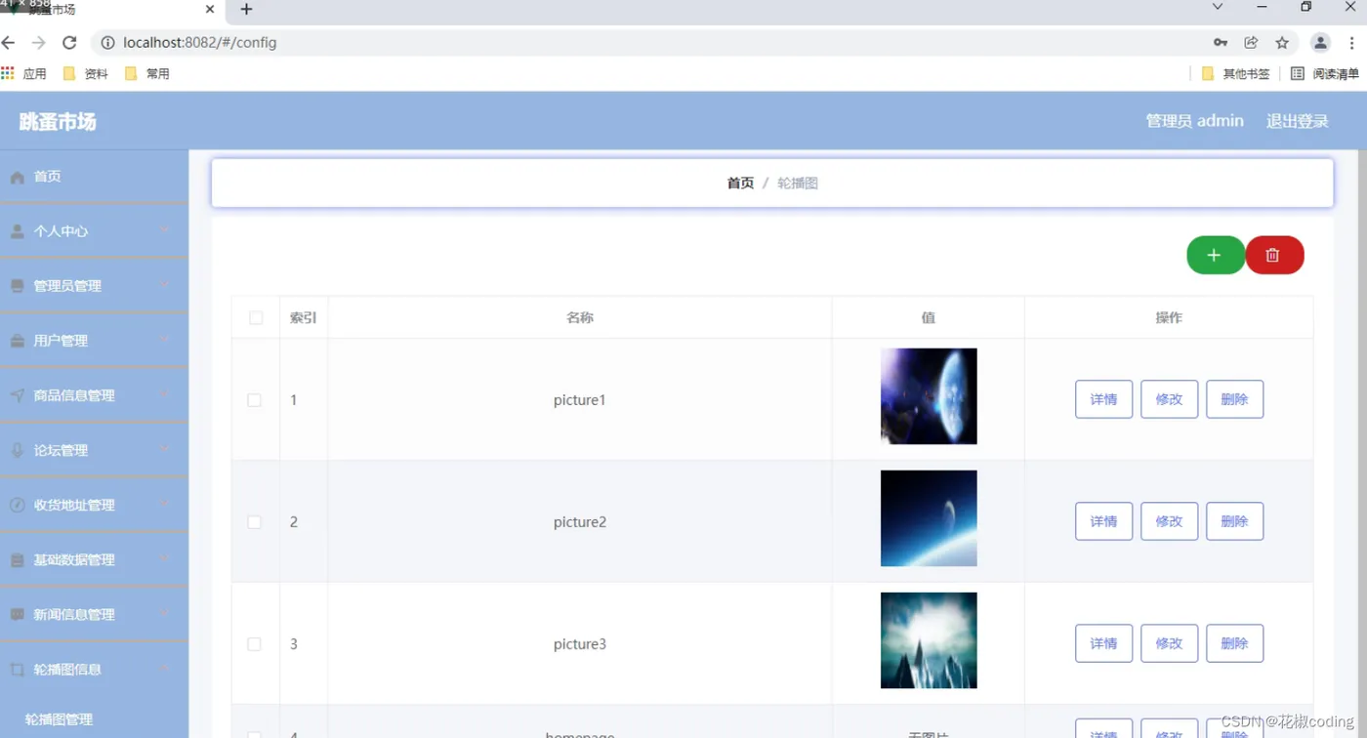Click the crop icon beside 轮播图信息
Image resolution: width=1367 pixels, height=738 pixels.
(18, 670)
